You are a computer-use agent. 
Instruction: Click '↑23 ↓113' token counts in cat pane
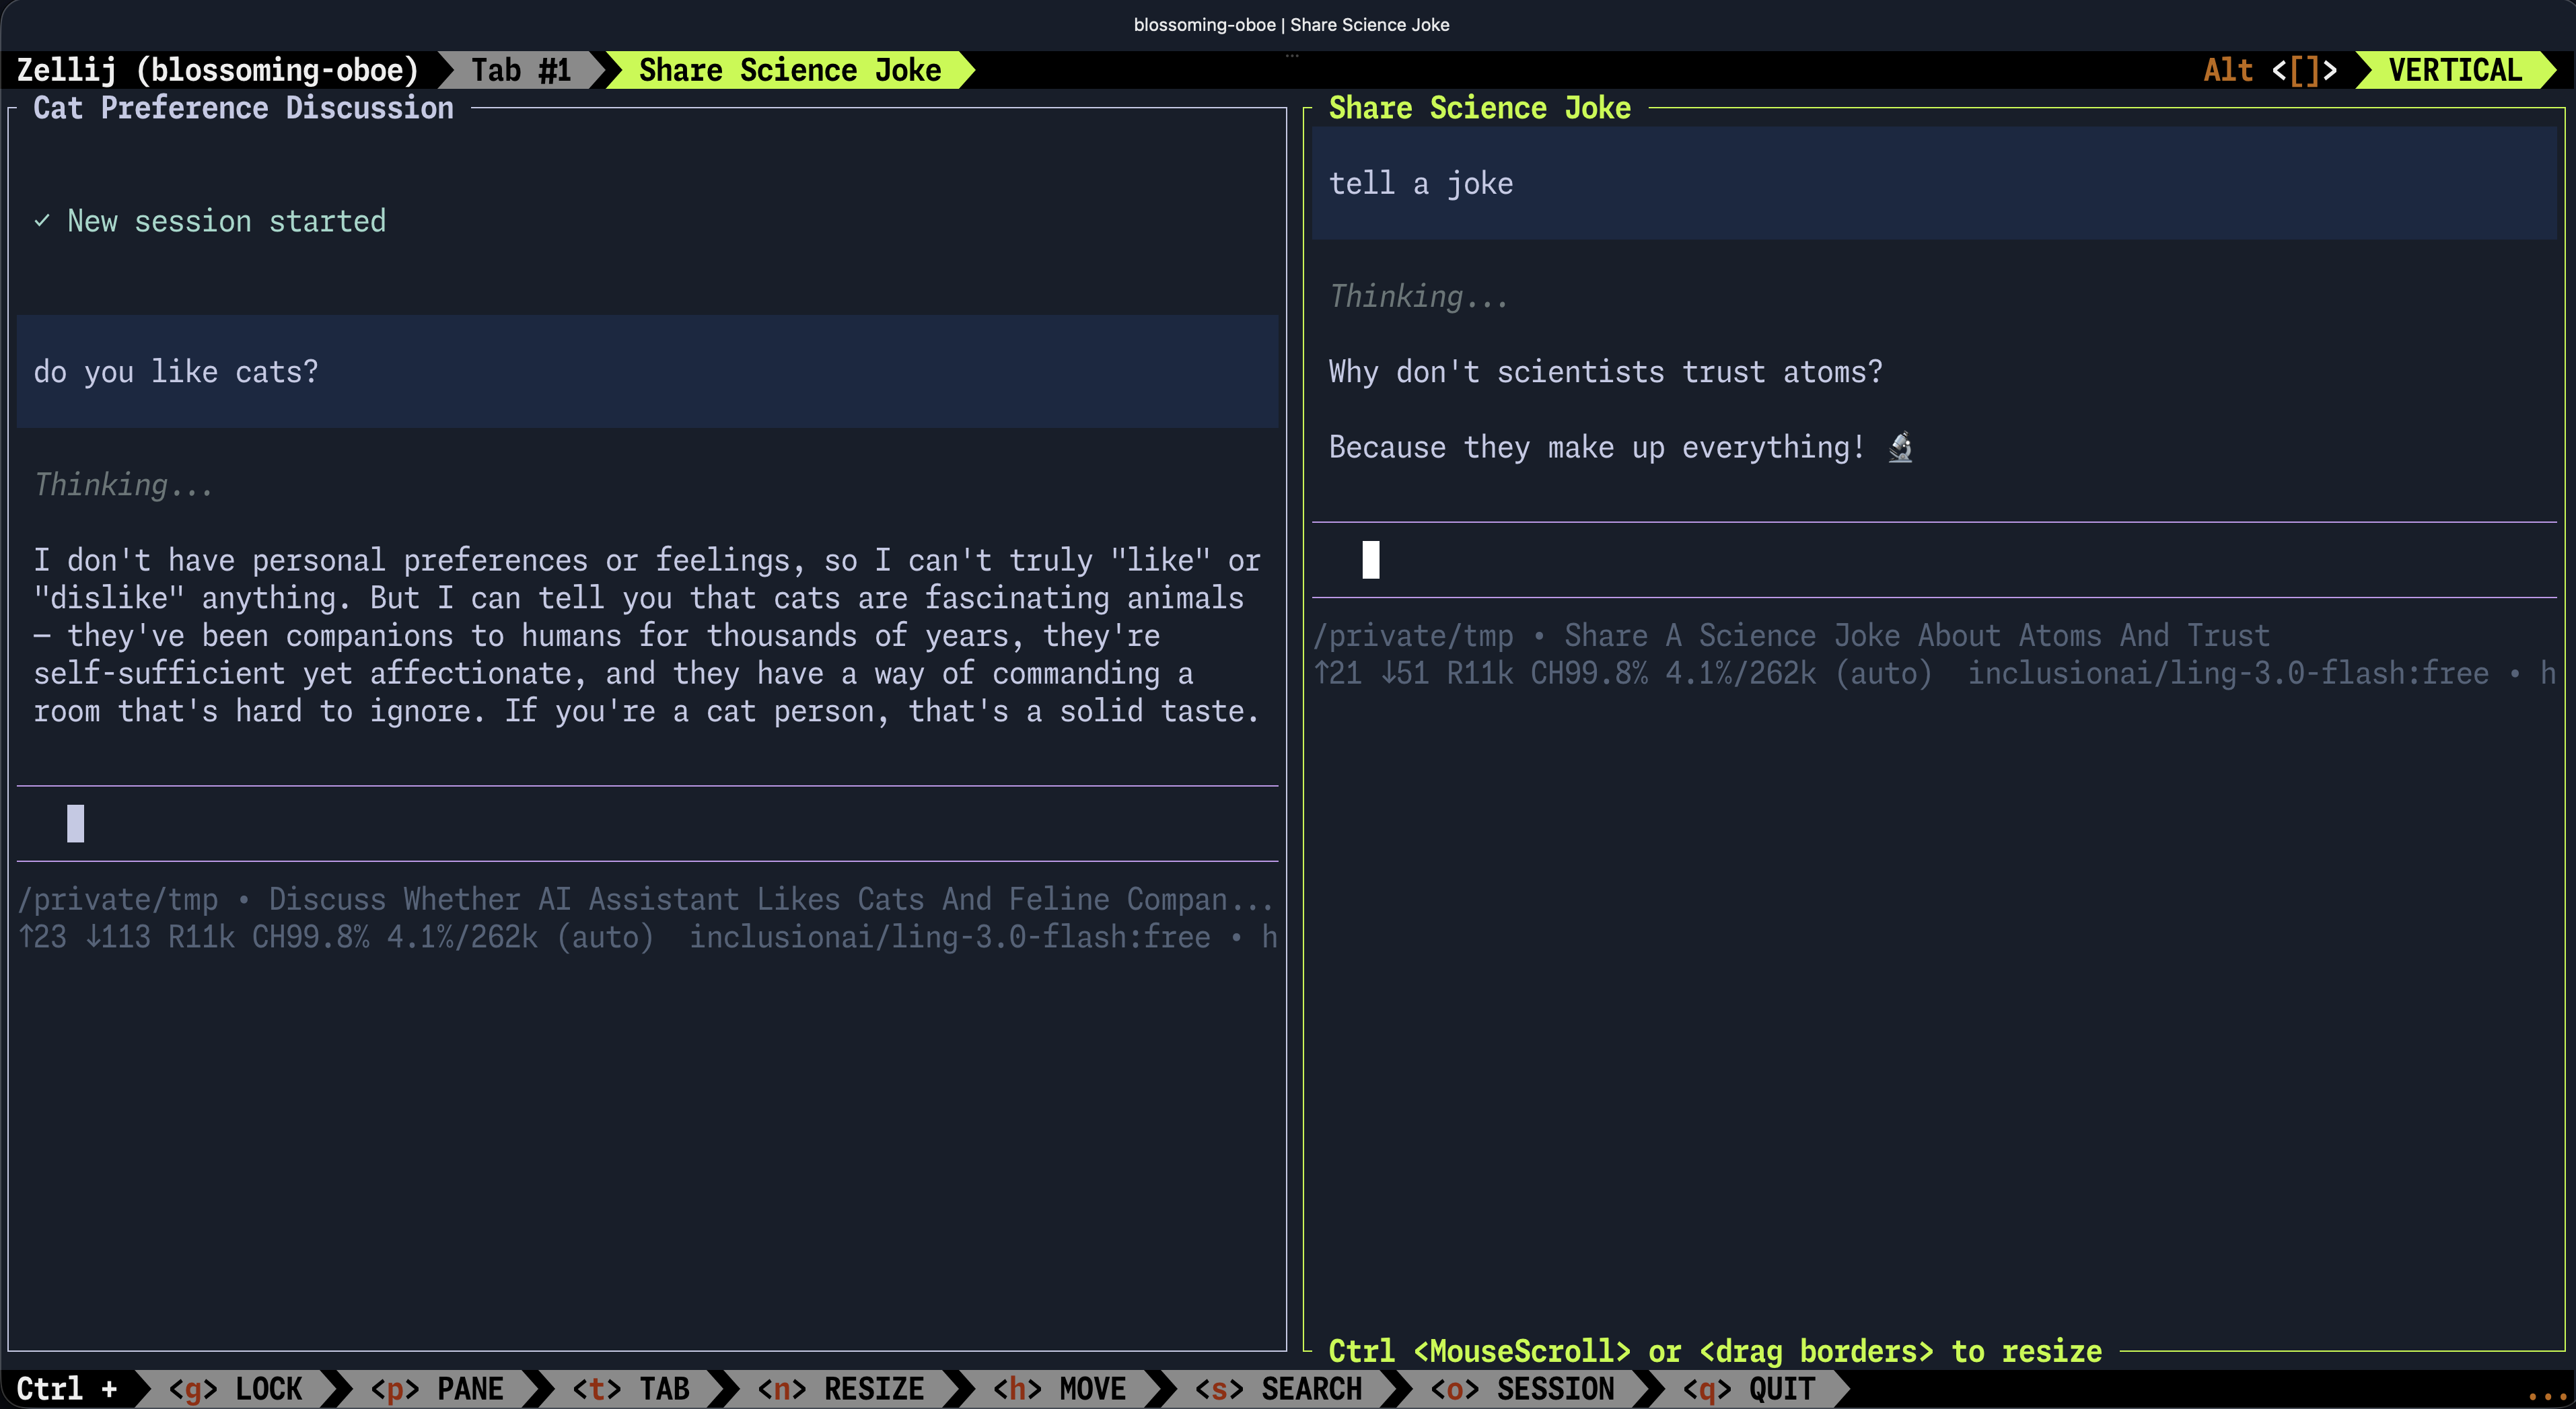(84, 938)
